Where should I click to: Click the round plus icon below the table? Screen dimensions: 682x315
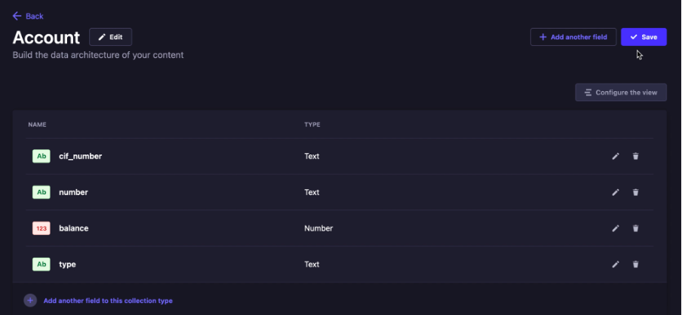[30, 301]
